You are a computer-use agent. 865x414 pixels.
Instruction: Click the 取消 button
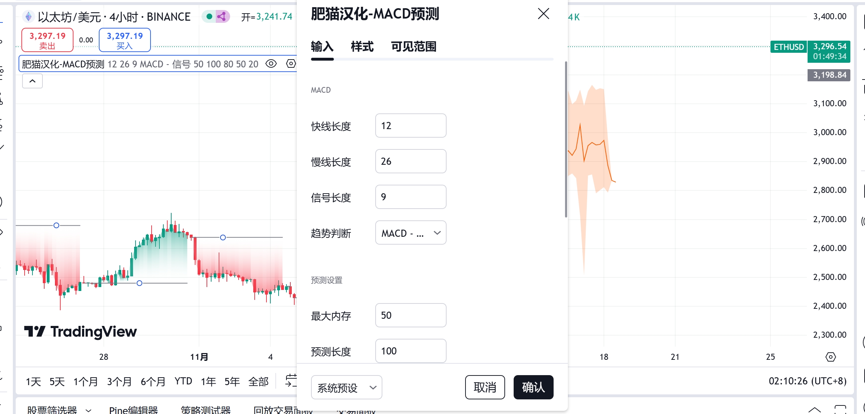485,387
